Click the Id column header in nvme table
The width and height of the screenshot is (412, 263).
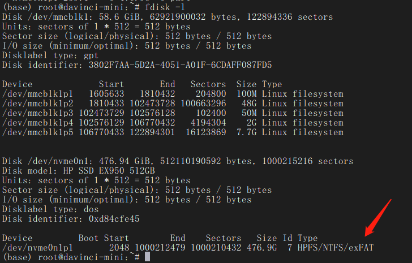click(x=287, y=238)
